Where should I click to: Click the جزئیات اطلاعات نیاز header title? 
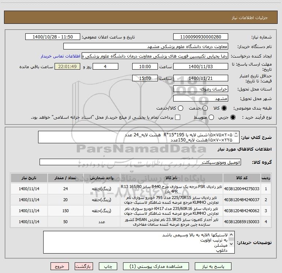249,18
